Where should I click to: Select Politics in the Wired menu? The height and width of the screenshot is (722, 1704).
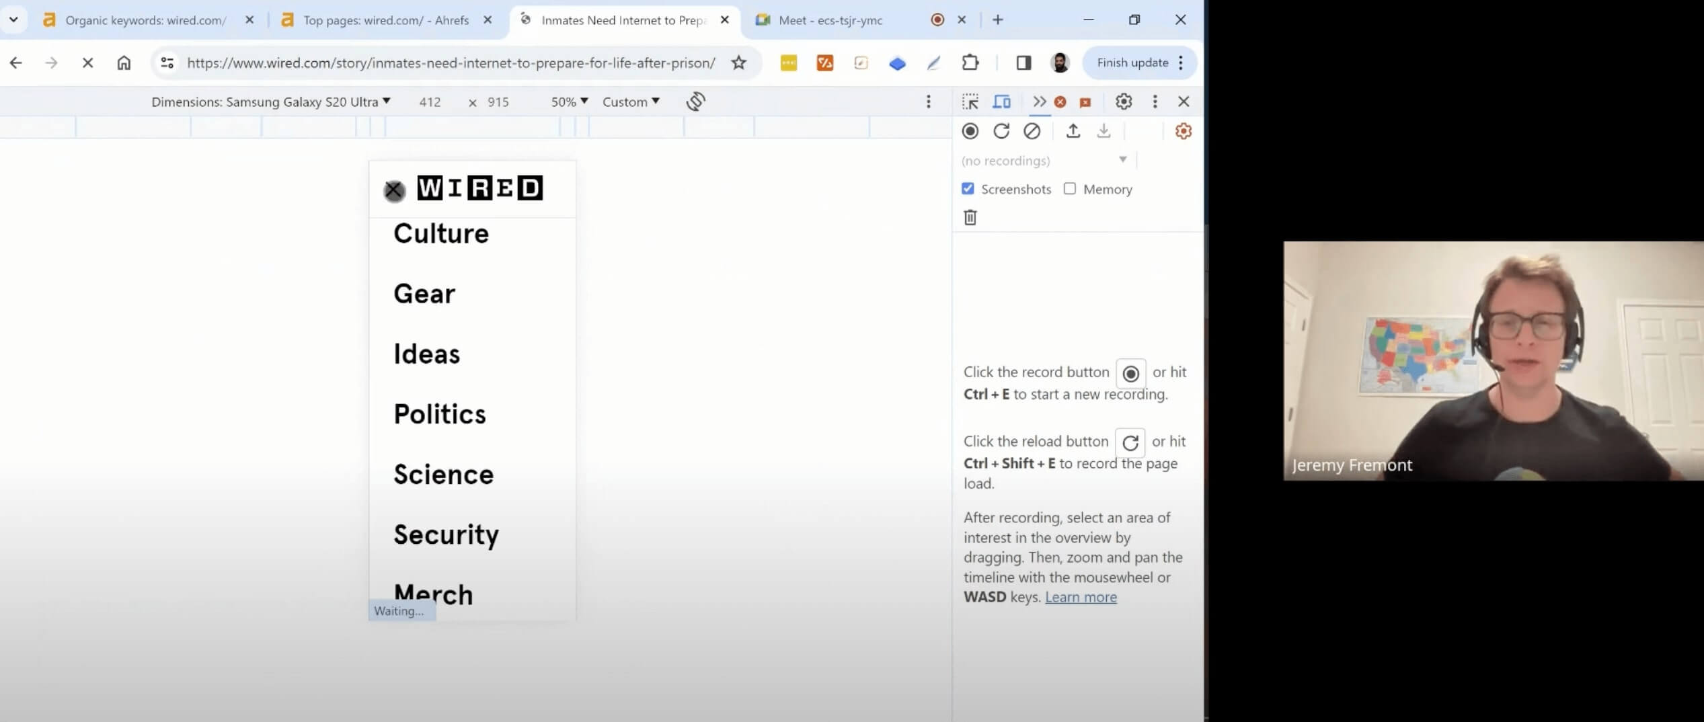pyautogui.click(x=440, y=414)
